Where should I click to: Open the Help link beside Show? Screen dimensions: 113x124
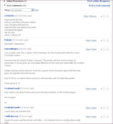coord(36,10)
